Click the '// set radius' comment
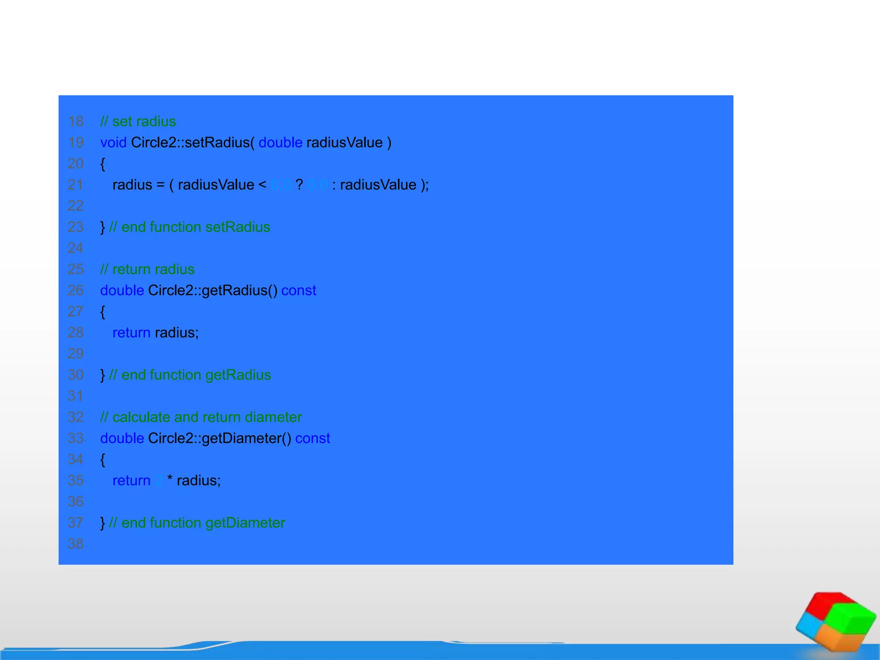This screenshot has height=660, width=880. click(138, 122)
